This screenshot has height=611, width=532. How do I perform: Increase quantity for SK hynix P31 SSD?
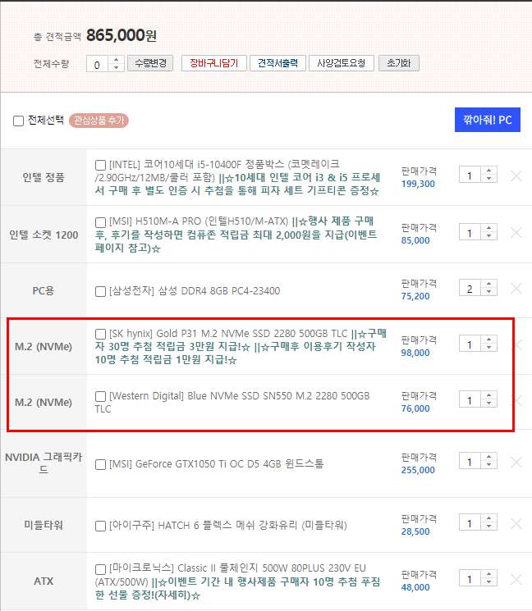488,339
